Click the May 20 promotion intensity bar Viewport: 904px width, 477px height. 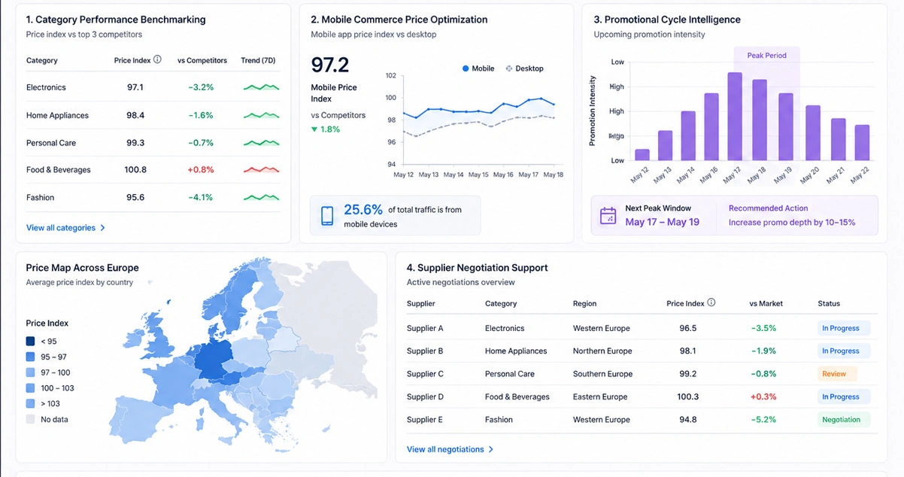pyautogui.click(x=812, y=133)
